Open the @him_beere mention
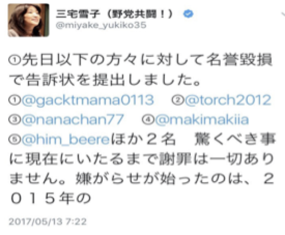The image size is (285, 235). pos(66,140)
